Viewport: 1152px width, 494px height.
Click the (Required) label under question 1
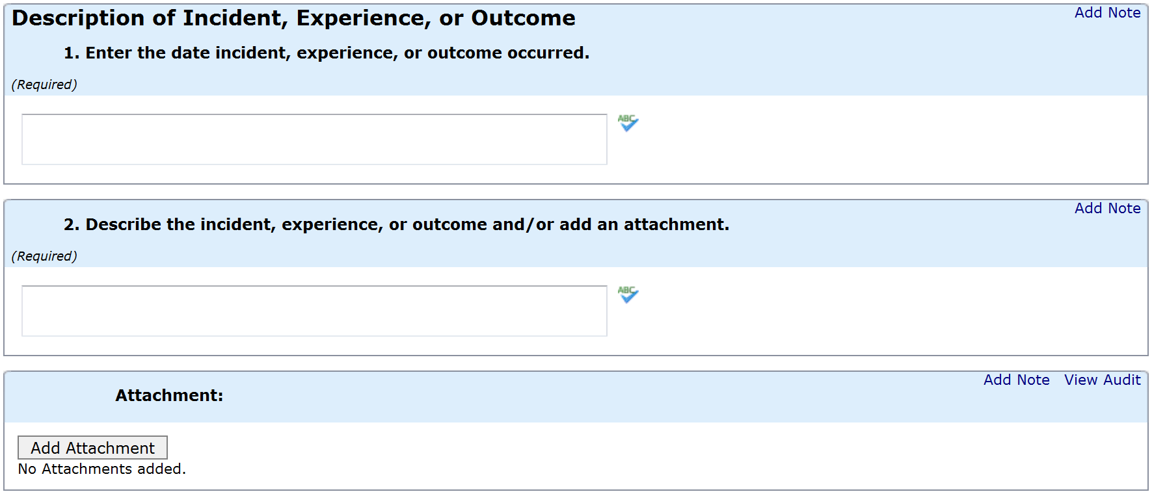tap(44, 85)
